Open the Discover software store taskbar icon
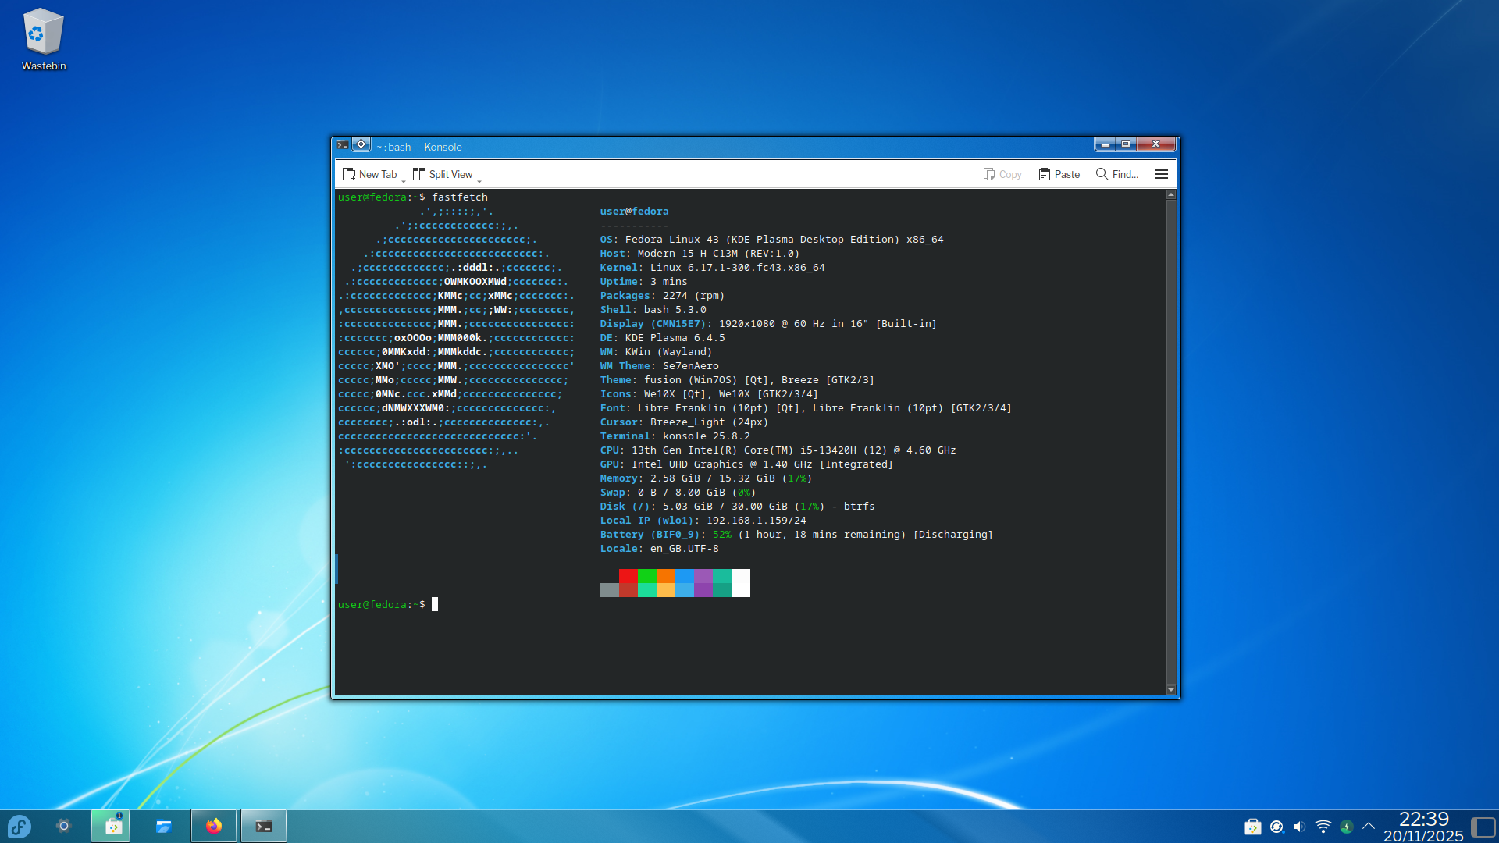Screen dimensions: 1499x843 [x=114, y=826]
